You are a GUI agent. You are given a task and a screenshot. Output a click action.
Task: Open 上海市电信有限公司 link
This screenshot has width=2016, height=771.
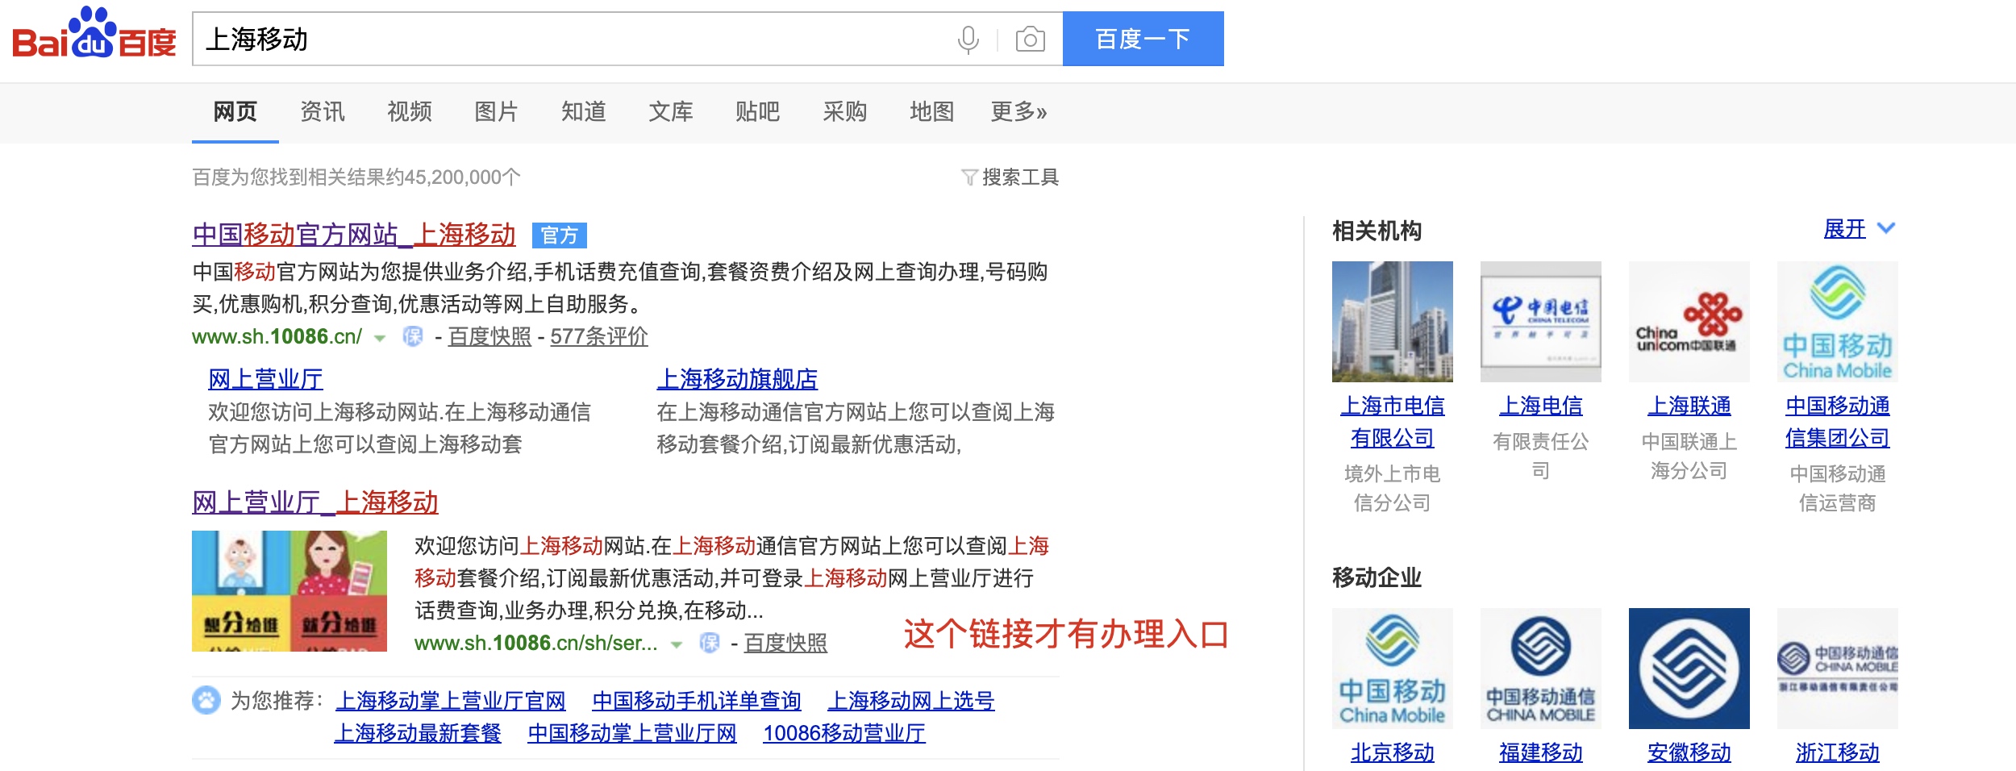point(1393,422)
